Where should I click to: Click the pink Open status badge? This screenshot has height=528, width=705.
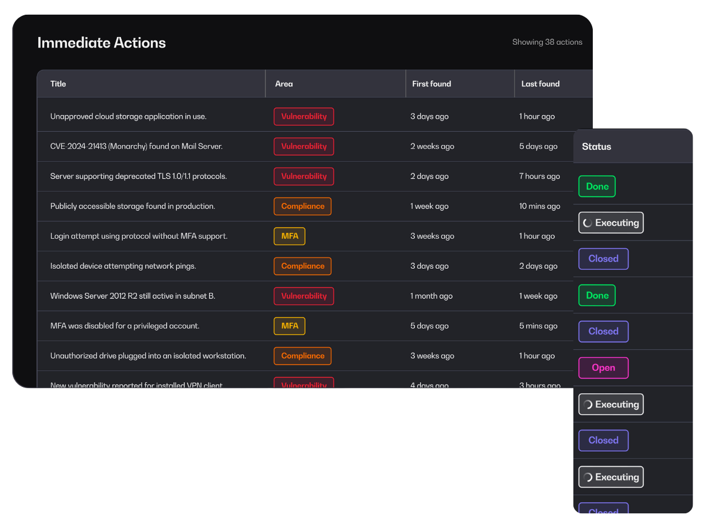[603, 368]
